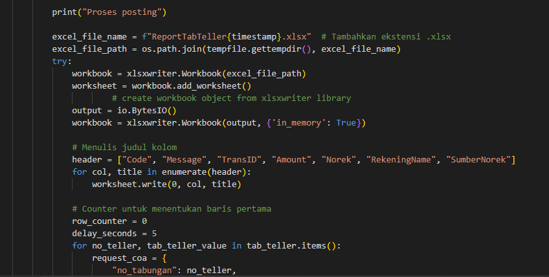Click os.path.join function call
This screenshot has width=549, height=277.
tap(172, 49)
